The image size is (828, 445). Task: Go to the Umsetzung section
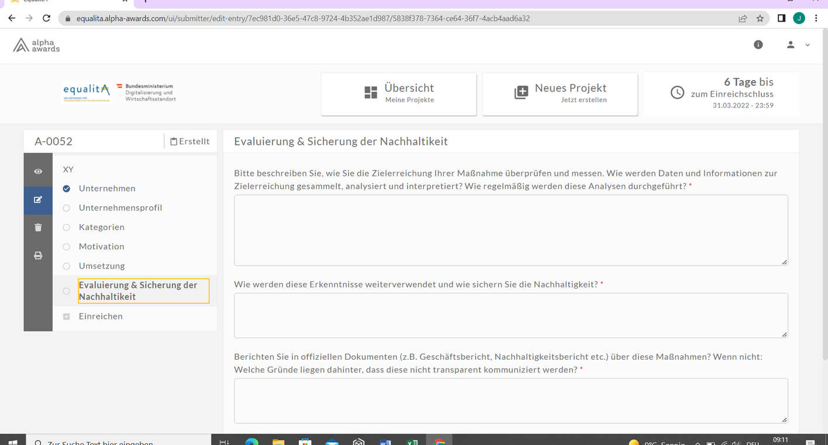click(102, 266)
